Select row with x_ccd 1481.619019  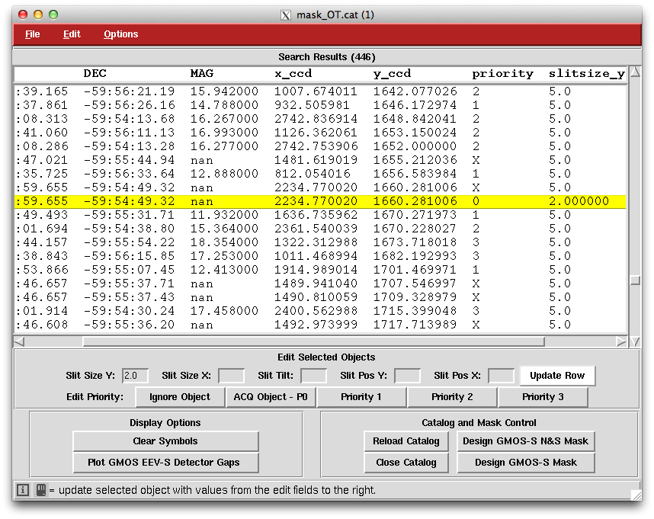tap(320, 160)
